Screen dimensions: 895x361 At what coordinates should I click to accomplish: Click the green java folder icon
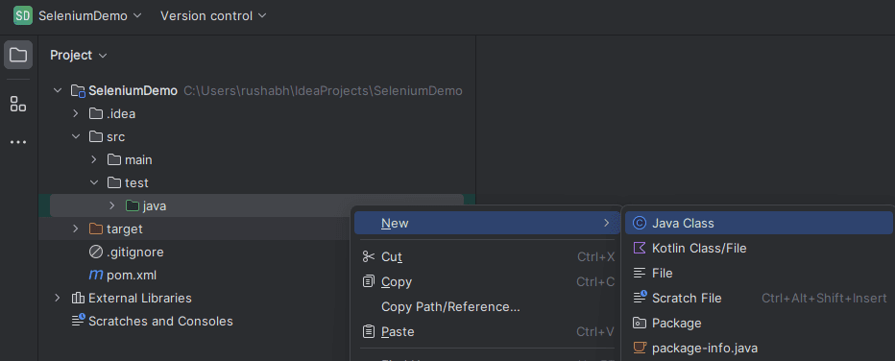tap(133, 205)
